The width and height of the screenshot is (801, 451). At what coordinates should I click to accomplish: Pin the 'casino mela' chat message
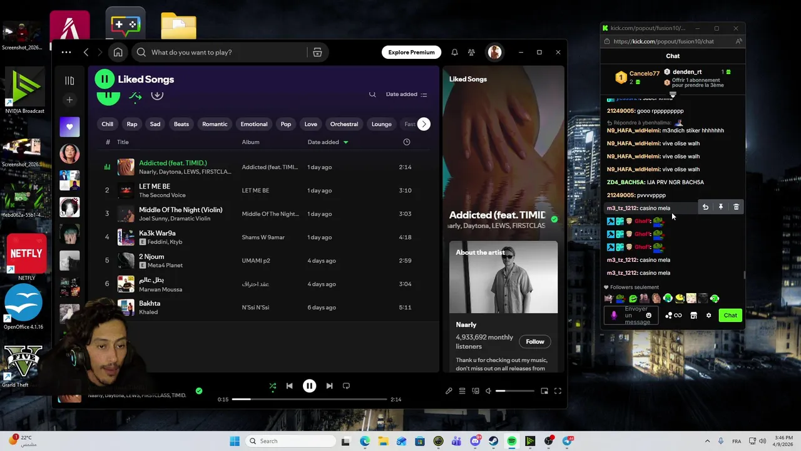point(721,207)
